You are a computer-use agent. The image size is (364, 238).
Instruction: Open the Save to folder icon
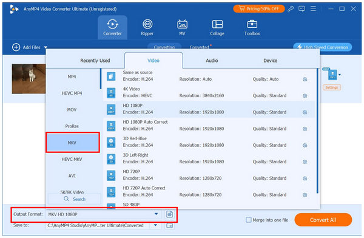point(170,225)
